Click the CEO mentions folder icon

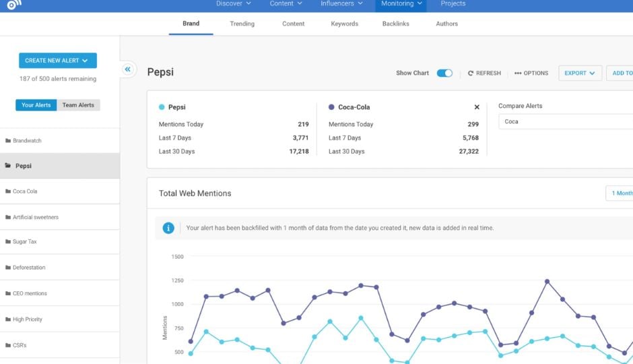tap(8, 293)
